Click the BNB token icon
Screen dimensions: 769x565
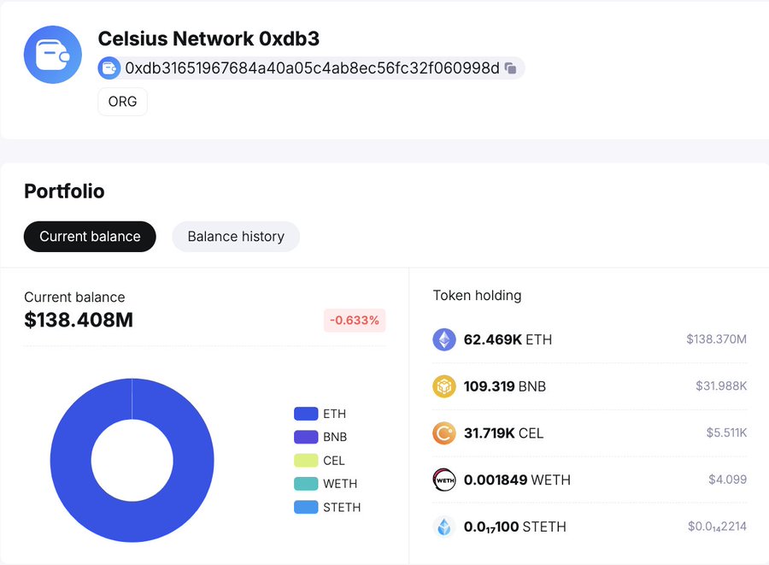pos(444,386)
